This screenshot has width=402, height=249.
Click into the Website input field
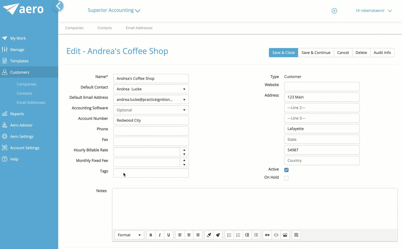(322, 87)
